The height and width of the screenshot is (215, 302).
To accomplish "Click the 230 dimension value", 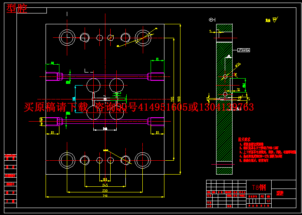I will click(105, 191).
